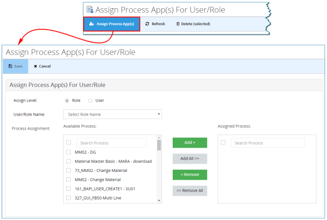Click the MM02 - DG process label
327x220 pixels.
click(x=85, y=152)
